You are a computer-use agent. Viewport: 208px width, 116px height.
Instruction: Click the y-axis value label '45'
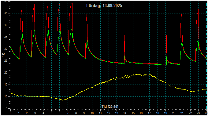coord(6,13)
